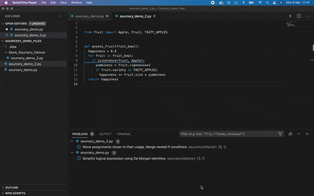Collapse sourcery_demo_2.py group in Problems
314x196 pixels.
pyautogui.click(x=72, y=141)
